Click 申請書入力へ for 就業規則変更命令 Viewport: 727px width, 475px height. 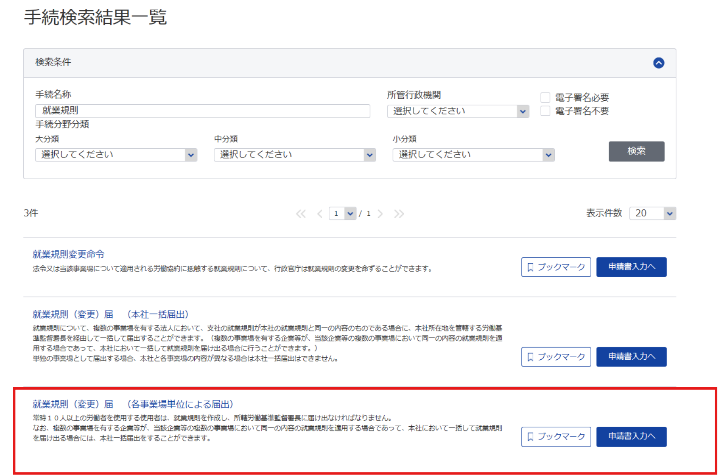(x=631, y=267)
